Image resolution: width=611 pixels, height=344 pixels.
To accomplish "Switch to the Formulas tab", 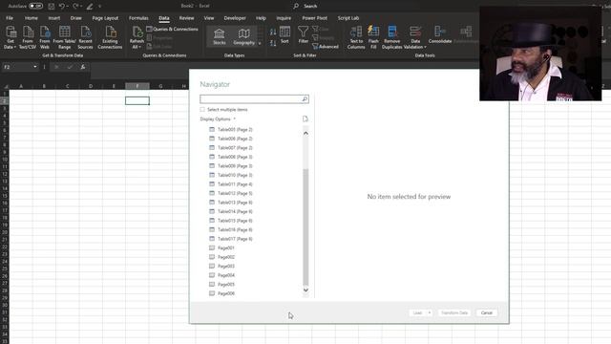I will tap(138, 18).
